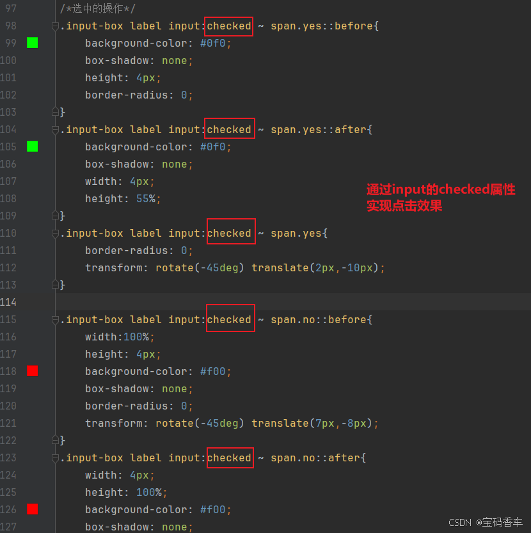Image resolution: width=531 pixels, height=533 pixels.
Task: Collapse rule block starting at line 123
Action: coord(55,458)
